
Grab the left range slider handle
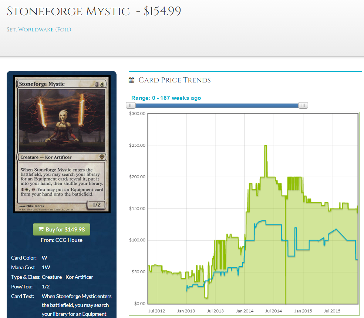pyautogui.click(x=131, y=105)
